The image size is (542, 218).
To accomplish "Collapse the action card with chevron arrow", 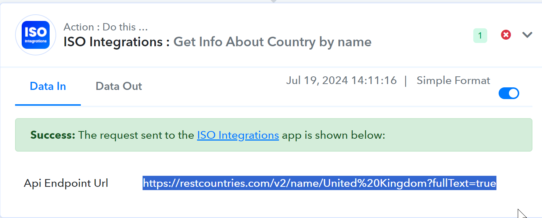I will 527,35.
